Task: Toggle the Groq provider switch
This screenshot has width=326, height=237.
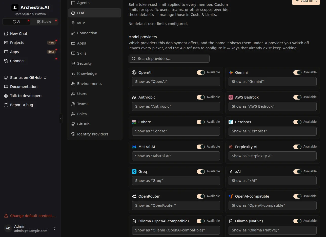Action: 201,172
